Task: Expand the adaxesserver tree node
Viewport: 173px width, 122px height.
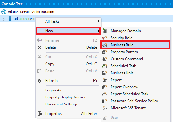Action: point(4,19)
